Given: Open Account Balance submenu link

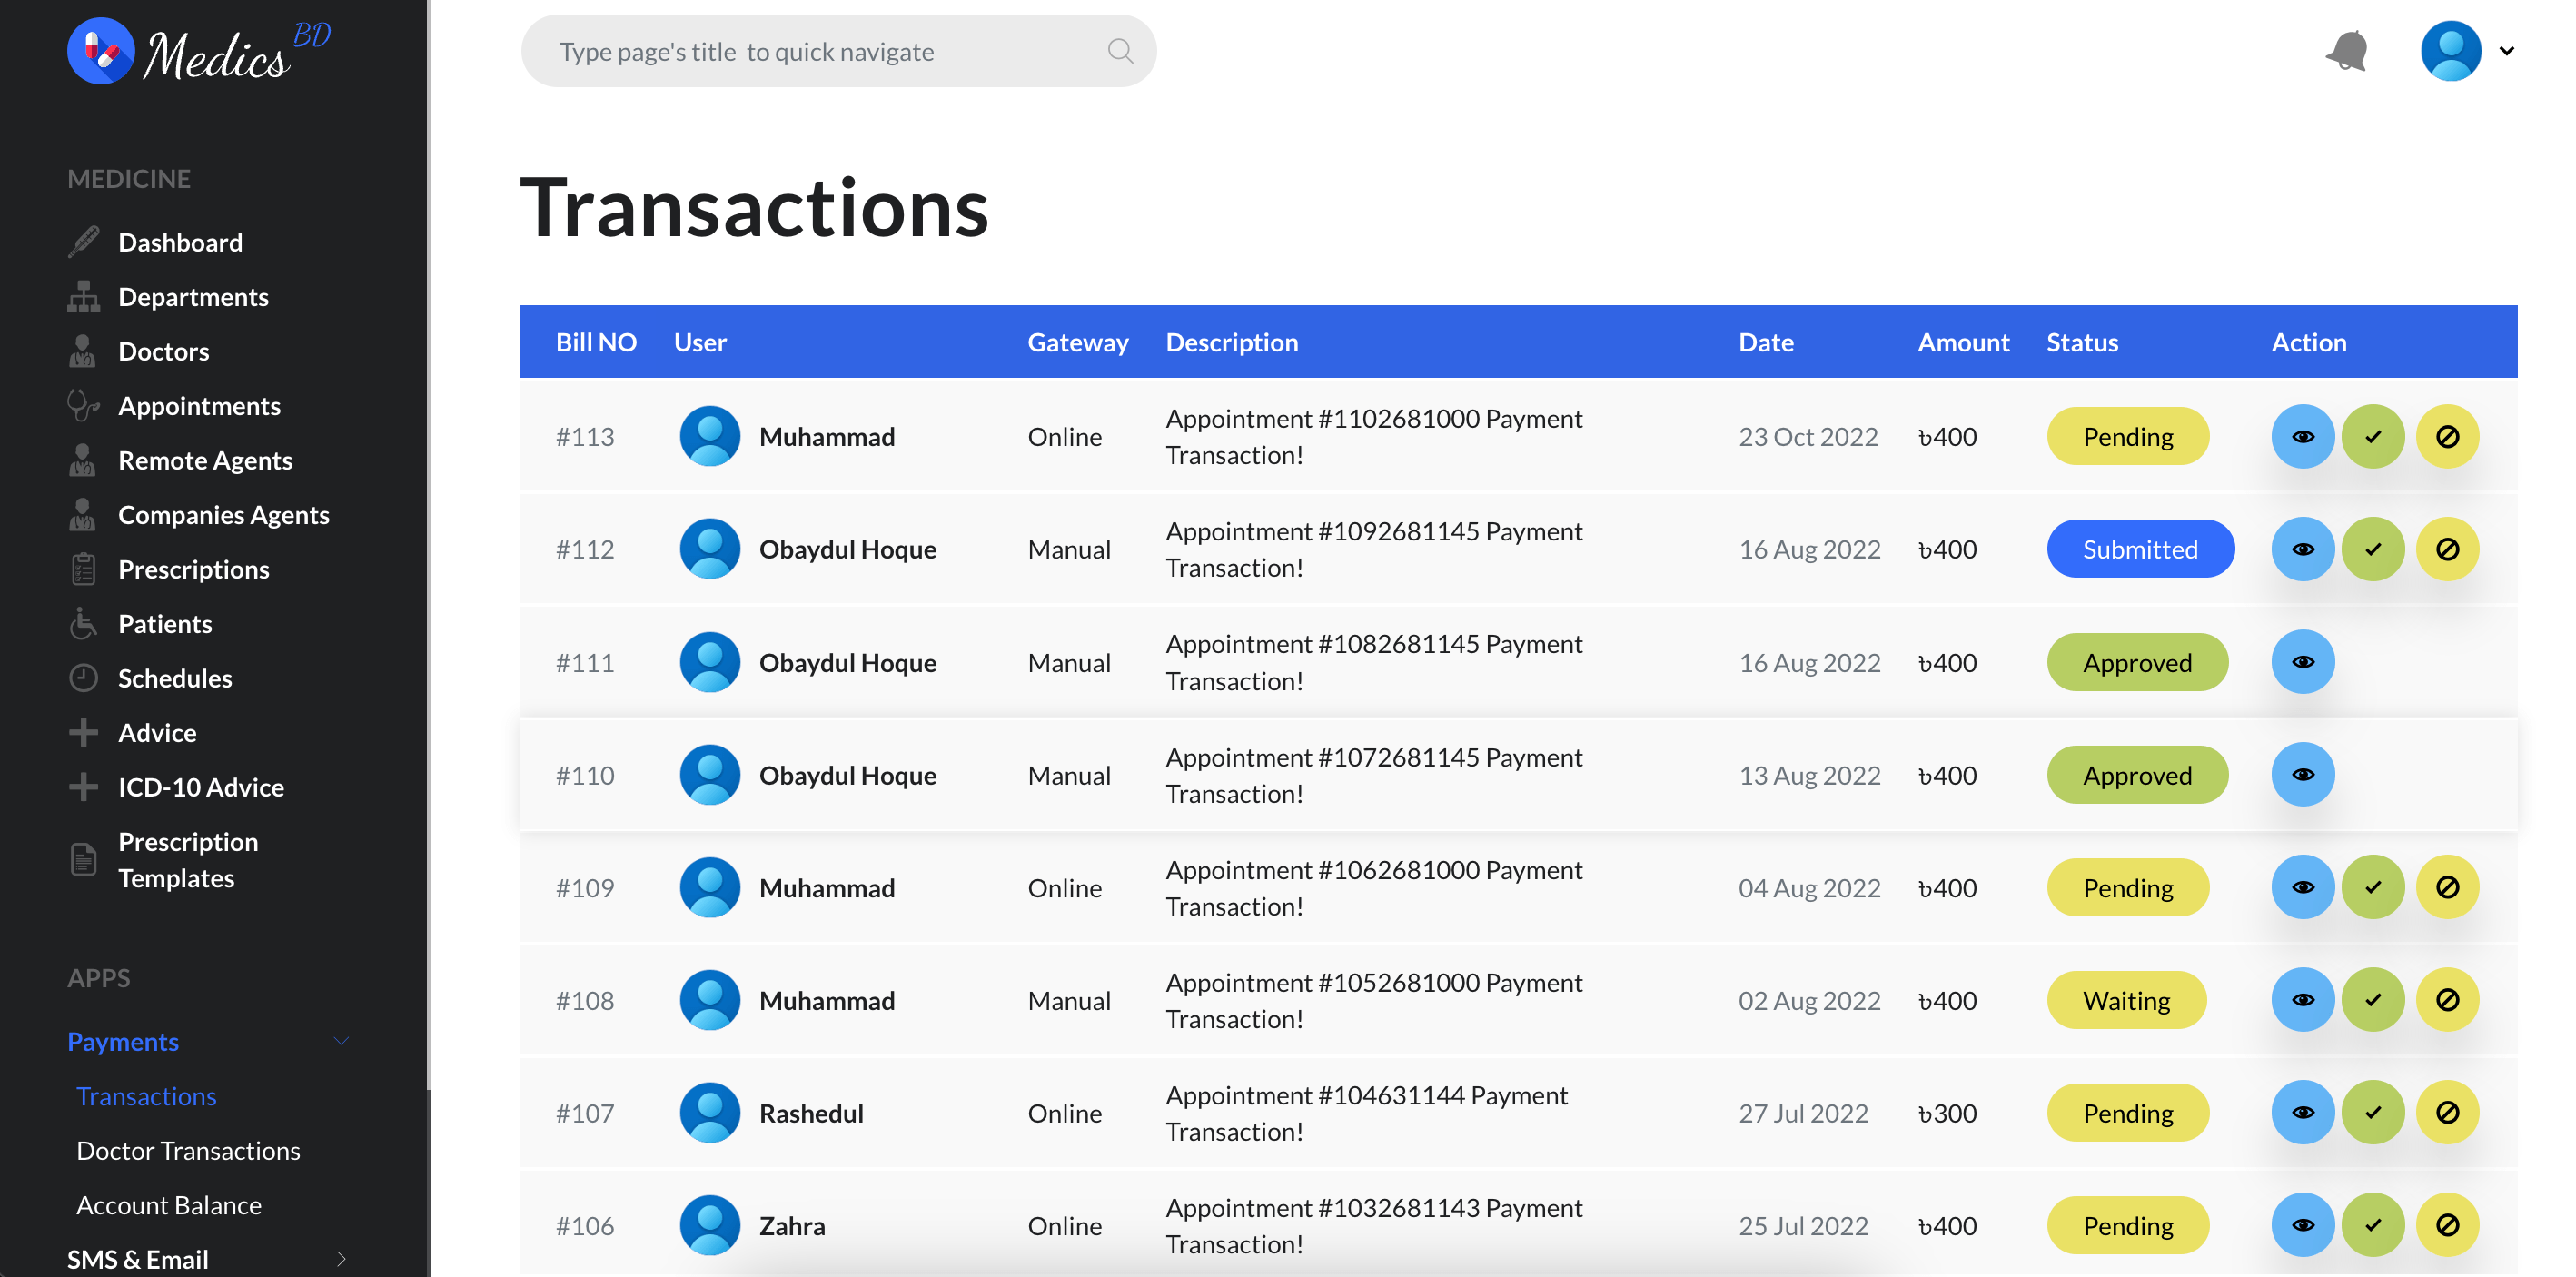Looking at the screenshot, I should click(x=169, y=1205).
